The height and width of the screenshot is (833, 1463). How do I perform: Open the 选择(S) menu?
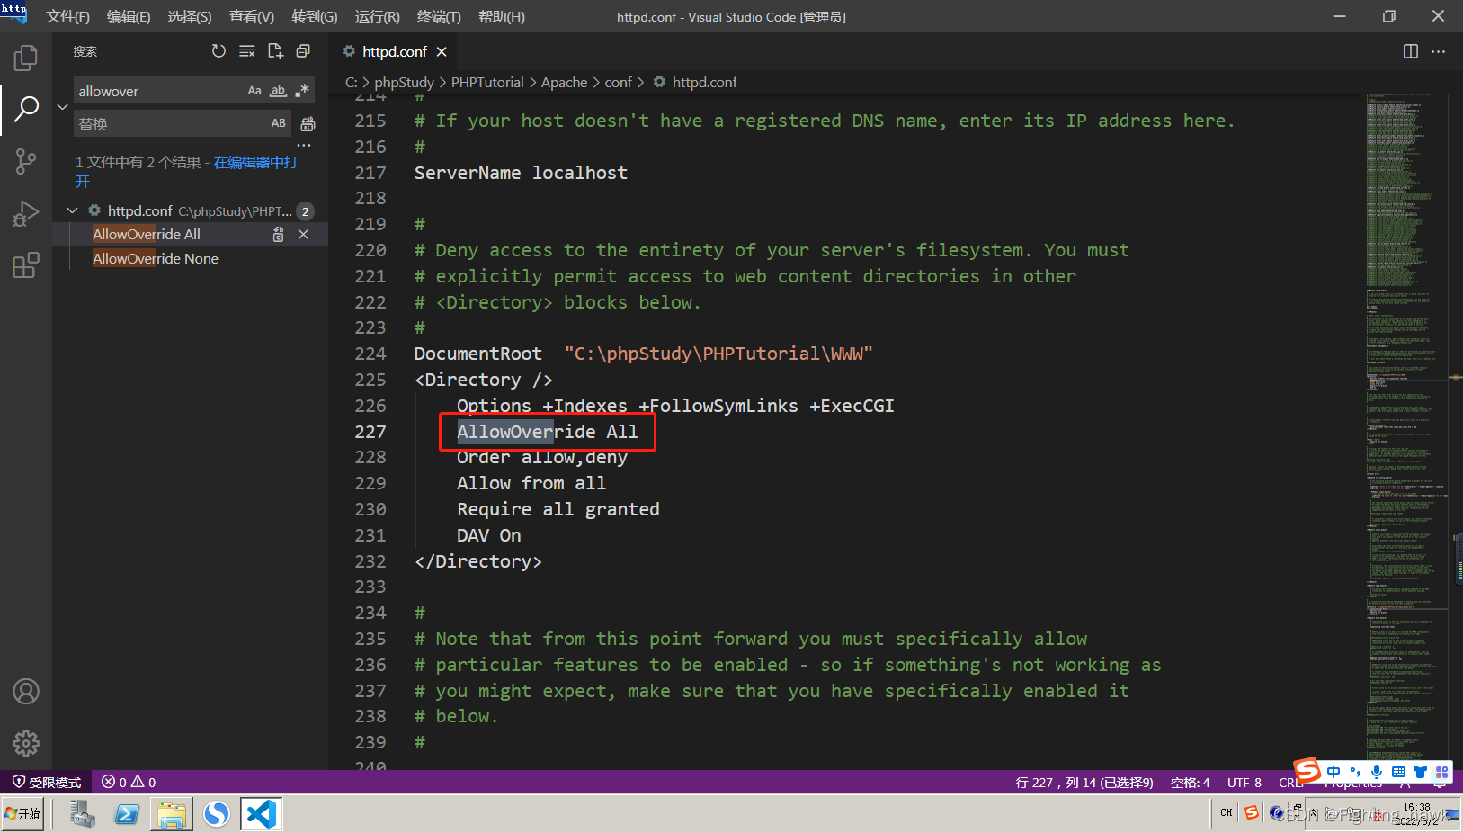(x=190, y=17)
